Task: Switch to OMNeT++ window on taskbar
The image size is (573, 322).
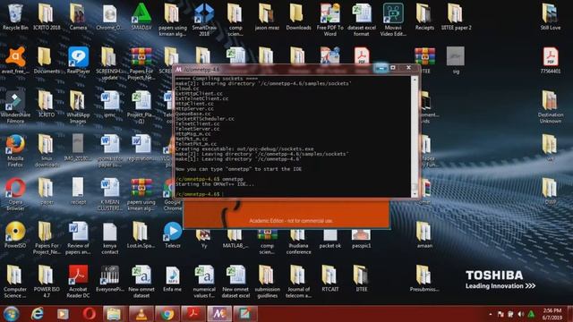Action: point(218,314)
